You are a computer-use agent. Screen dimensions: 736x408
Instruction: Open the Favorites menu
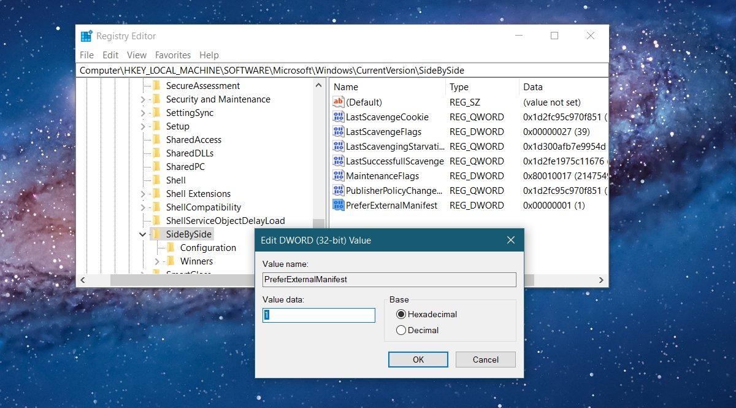[x=173, y=55]
